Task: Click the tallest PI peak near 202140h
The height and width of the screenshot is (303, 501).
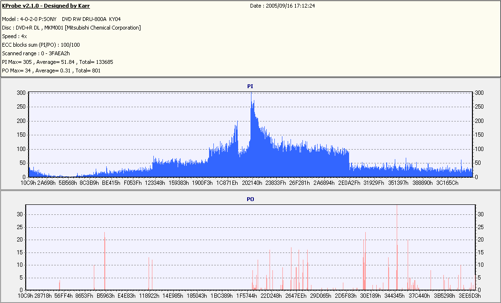Action: click(x=251, y=134)
